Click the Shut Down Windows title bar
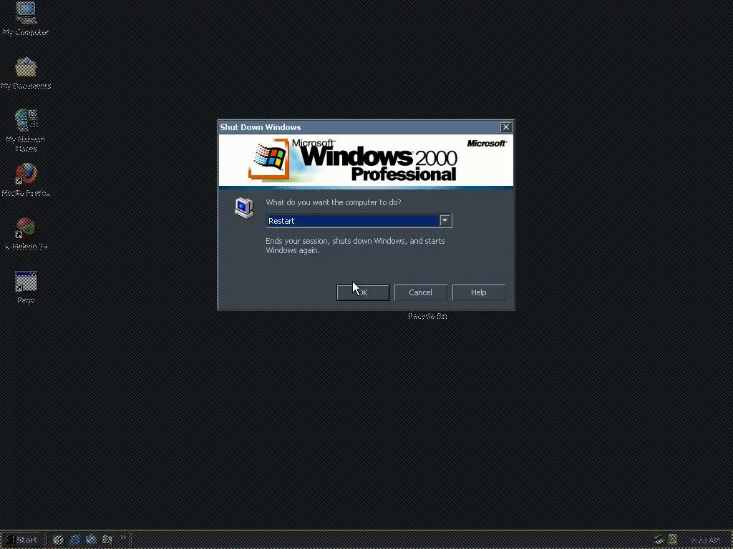This screenshot has width=733, height=549. pyautogui.click(x=366, y=127)
